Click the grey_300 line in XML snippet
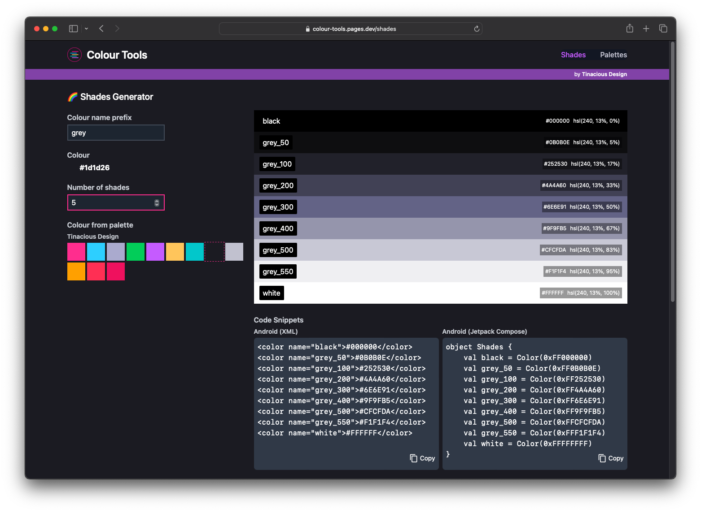Screen dimensions: 701x512 (x=342, y=390)
